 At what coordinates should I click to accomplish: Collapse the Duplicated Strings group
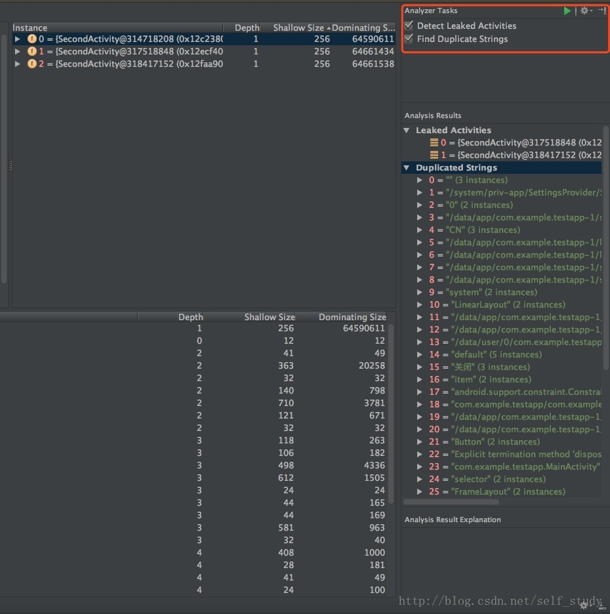tap(407, 167)
